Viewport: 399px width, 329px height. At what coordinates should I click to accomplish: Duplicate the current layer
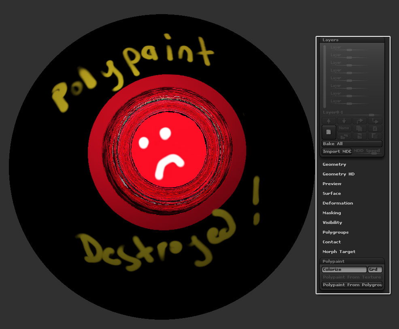coord(359,128)
